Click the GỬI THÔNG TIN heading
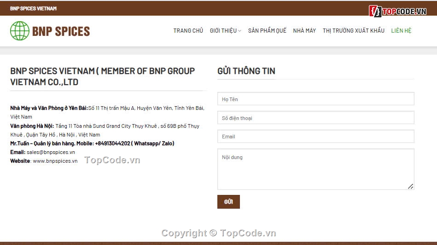Screen dimensions: 437x245 (246, 71)
